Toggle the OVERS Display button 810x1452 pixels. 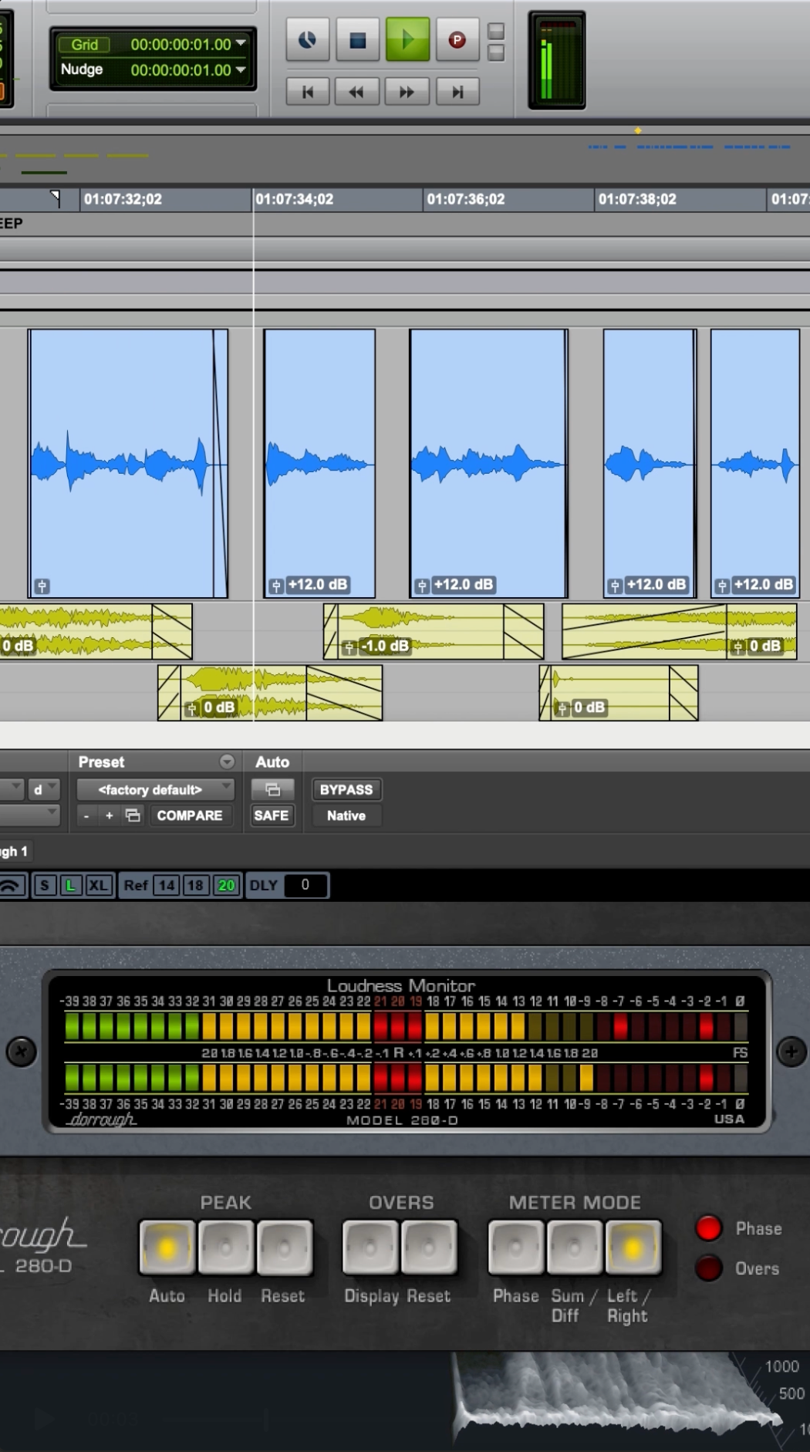(x=370, y=1248)
